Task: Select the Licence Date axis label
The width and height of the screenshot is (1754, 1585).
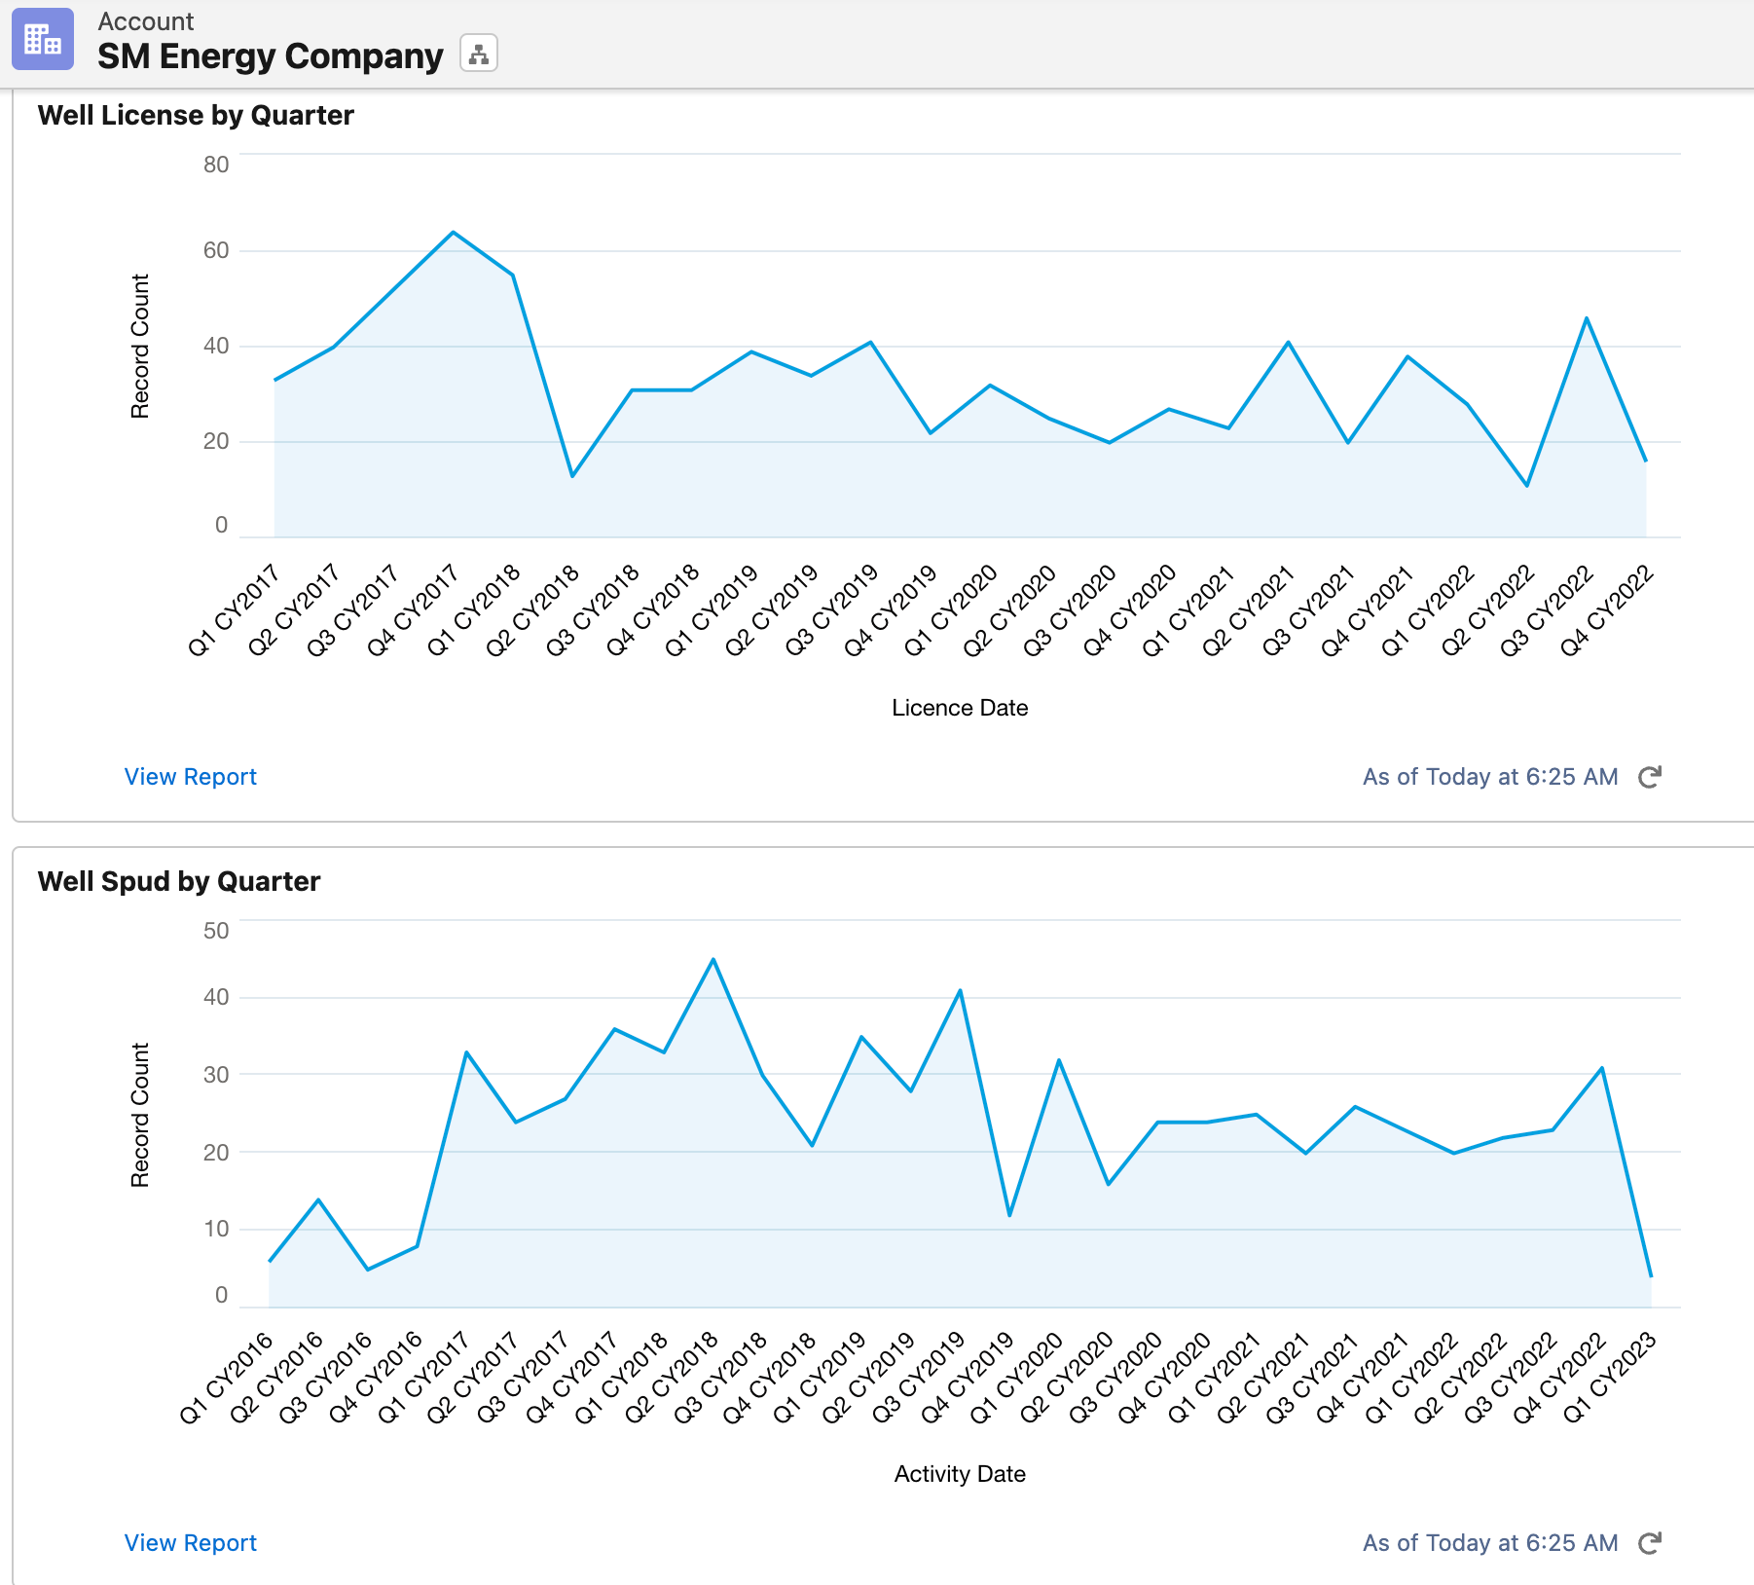Action: 958,708
